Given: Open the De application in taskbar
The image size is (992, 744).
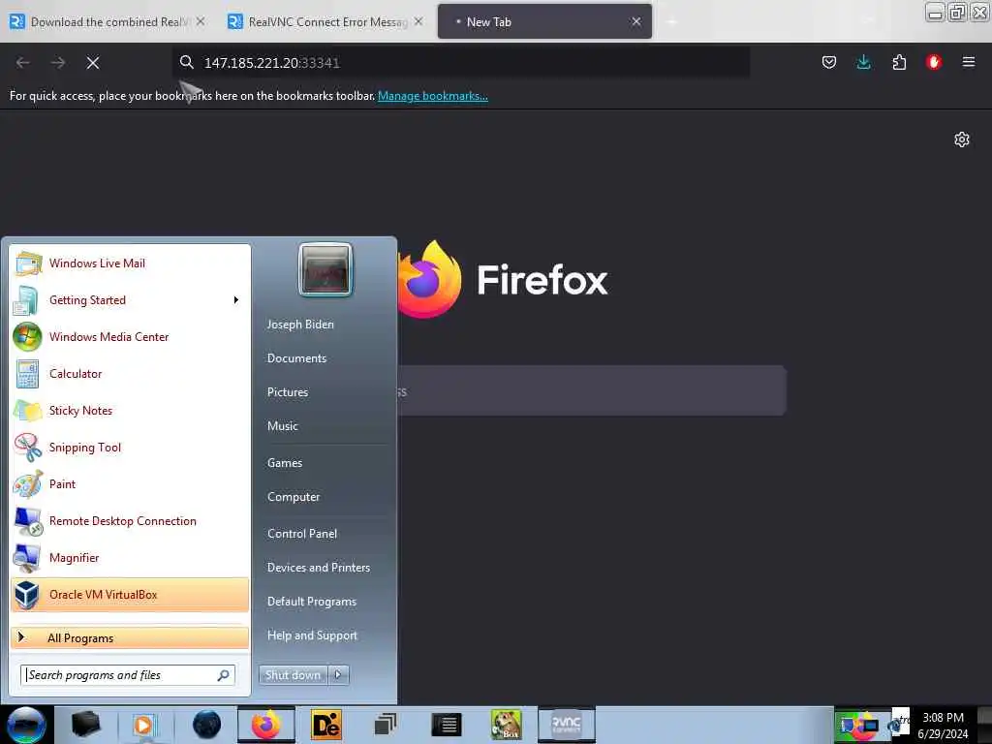Looking at the screenshot, I should coord(325,725).
